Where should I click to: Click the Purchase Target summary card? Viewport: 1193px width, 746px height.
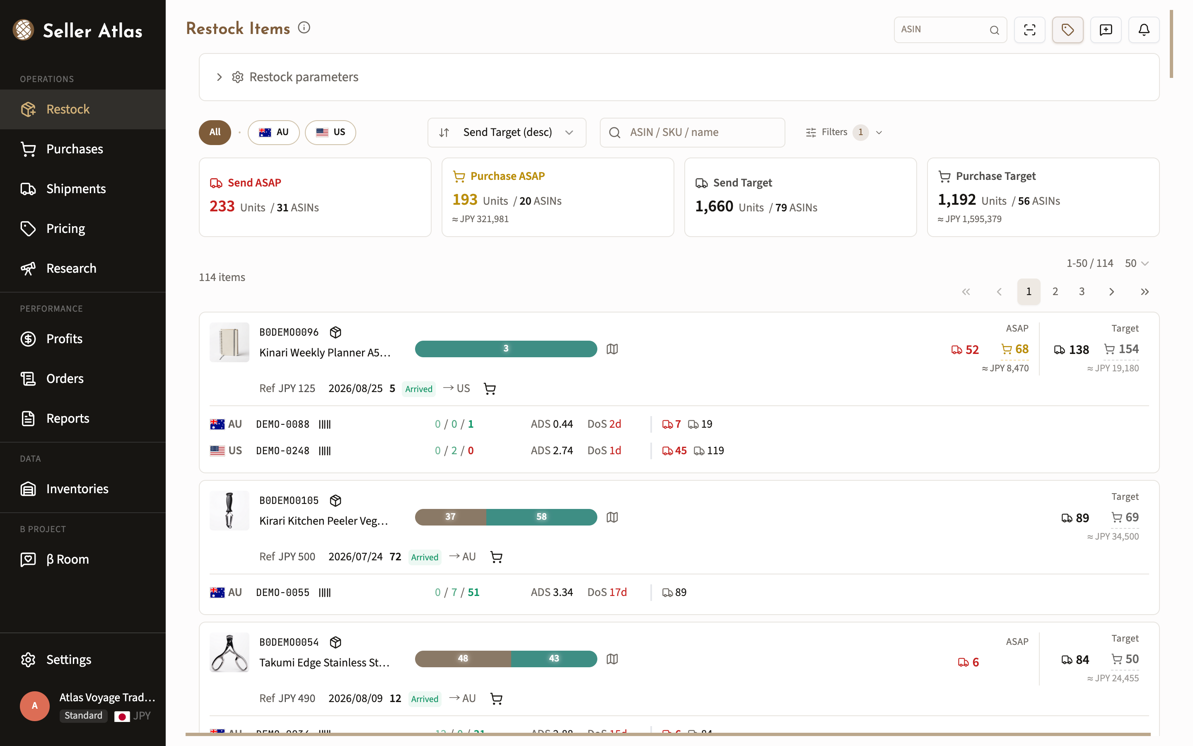tap(1043, 197)
